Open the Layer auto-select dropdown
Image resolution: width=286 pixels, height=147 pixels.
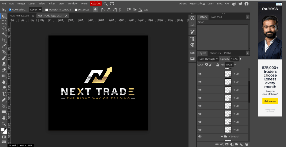pyautogui.click(x=35, y=10)
